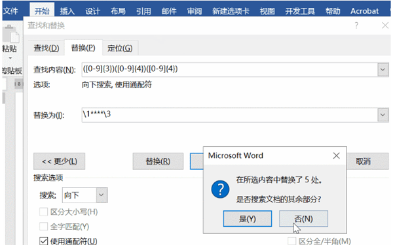Click the 是否搜索文档的其余部分? text
The height and width of the screenshot is (245, 393).
pyautogui.click(x=278, y=199)
